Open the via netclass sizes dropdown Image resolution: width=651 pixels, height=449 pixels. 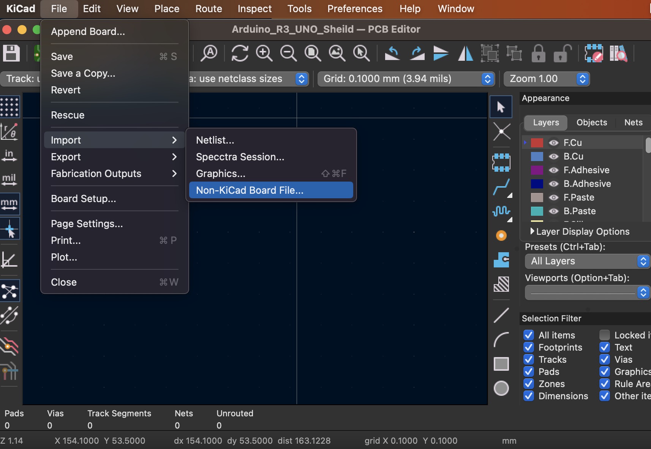(x=248, y=79)
